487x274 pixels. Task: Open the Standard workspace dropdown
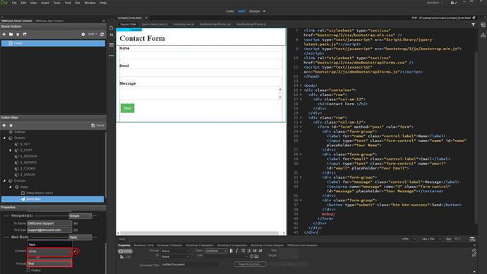pyautogui.click(x=435, y=3)
